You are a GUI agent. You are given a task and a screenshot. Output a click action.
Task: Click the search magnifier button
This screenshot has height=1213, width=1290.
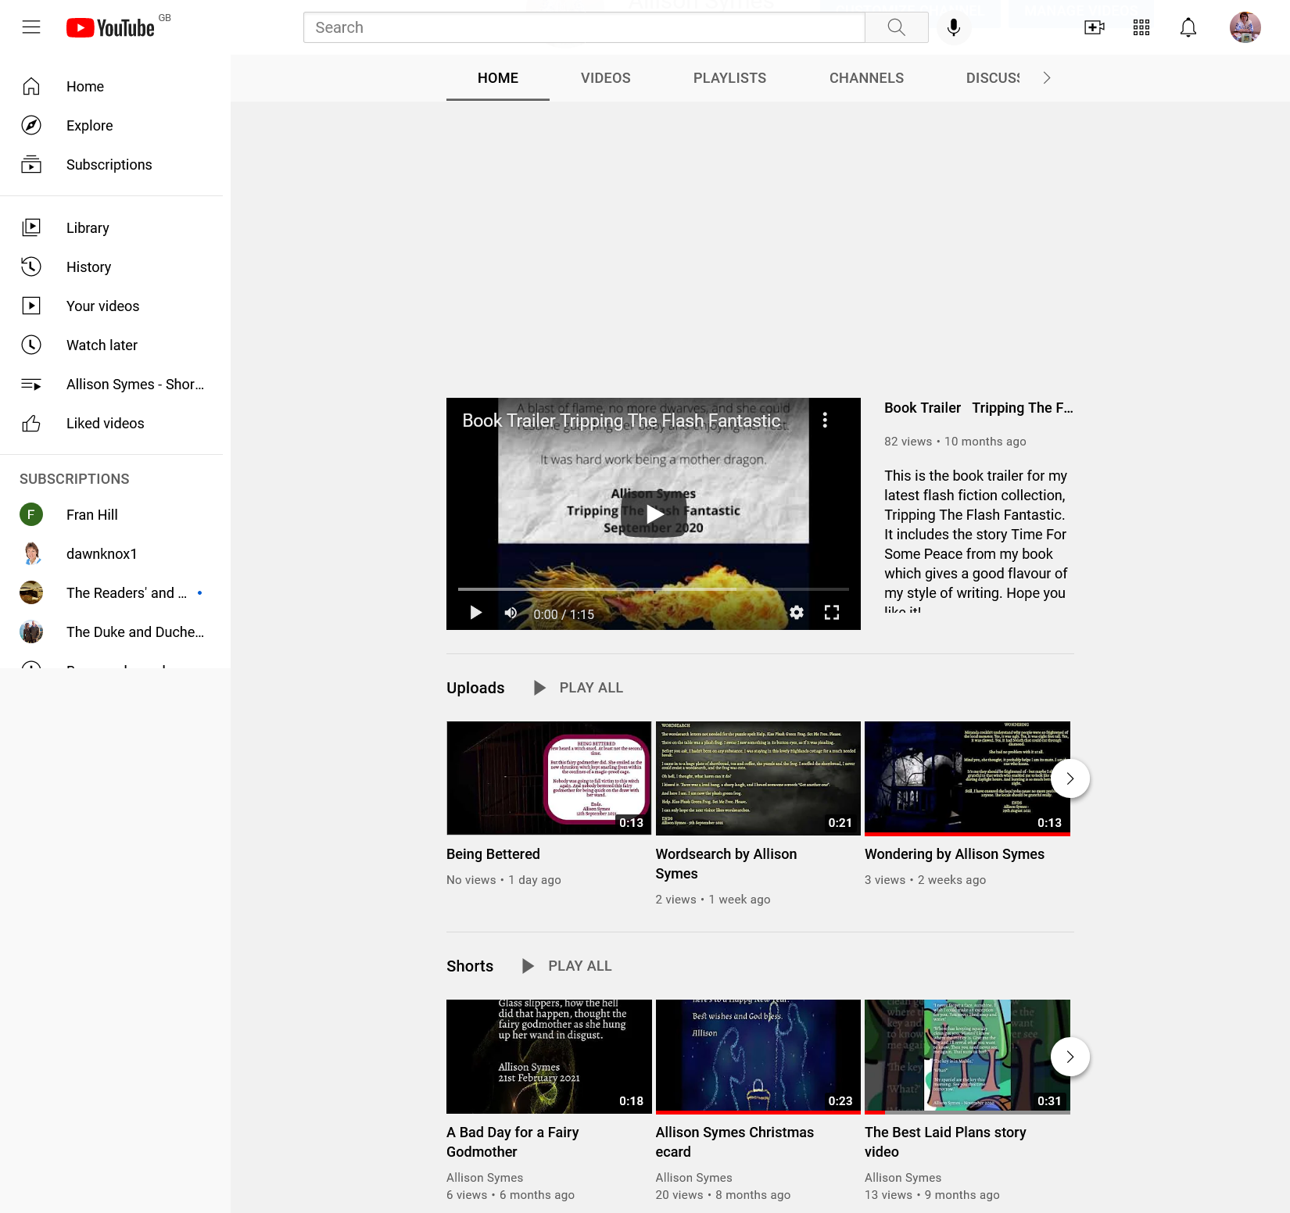[896, 27]
